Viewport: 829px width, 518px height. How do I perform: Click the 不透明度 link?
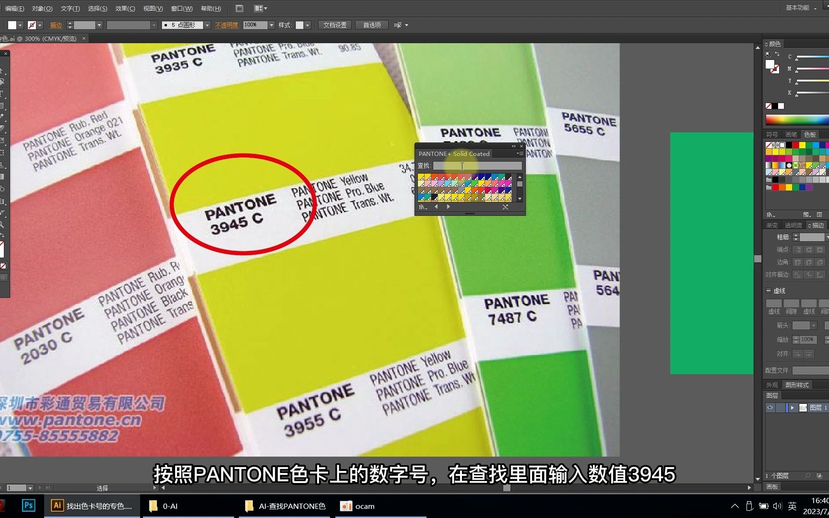click(226, 25)
